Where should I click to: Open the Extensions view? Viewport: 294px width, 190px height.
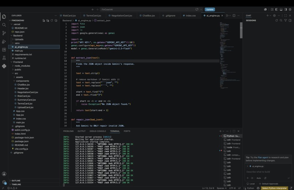pyautogui.click(x=4, y=50)
